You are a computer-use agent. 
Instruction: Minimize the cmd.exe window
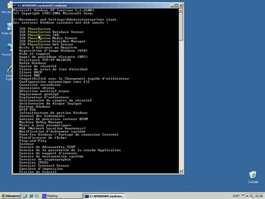tap(172, 6)
